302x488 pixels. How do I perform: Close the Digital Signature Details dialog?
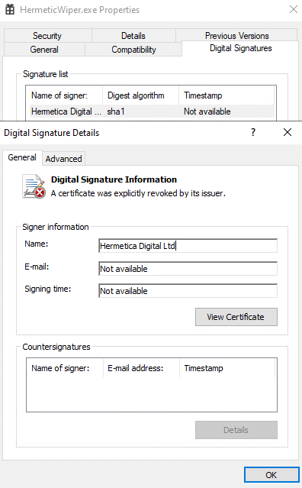pos(288,132)
